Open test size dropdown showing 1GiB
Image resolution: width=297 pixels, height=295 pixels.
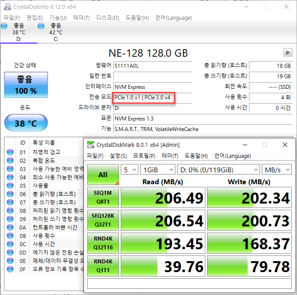point(158,170)
